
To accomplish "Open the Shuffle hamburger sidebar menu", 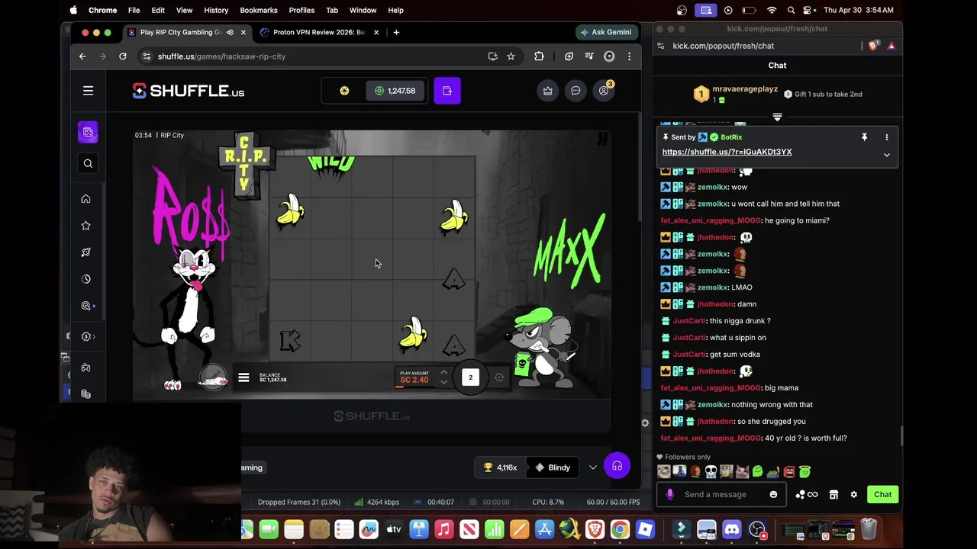I will pyautogui.click(x=88, y=91).
